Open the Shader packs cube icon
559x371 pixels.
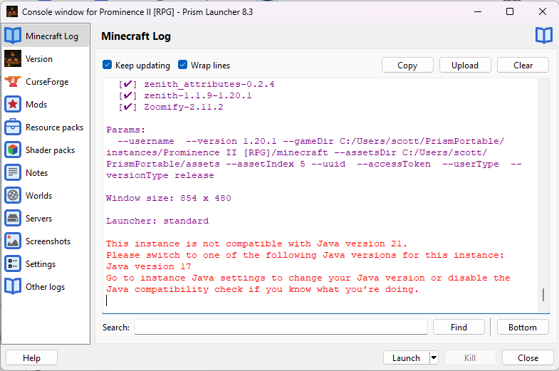[x=13, y=150]
